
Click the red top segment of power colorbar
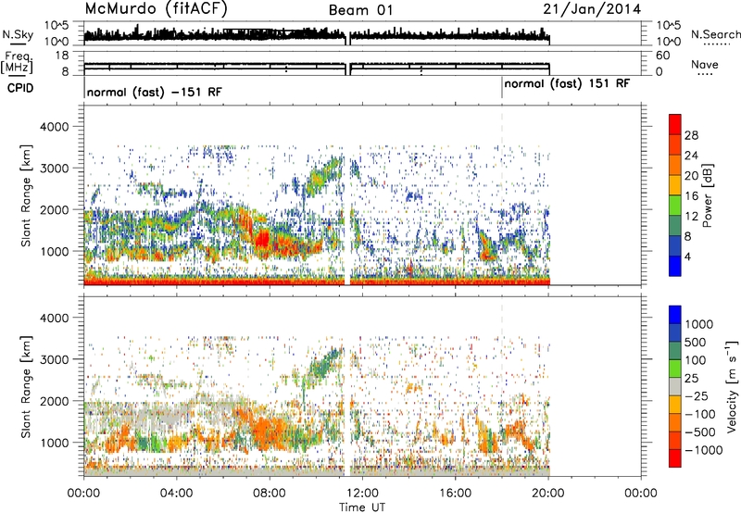(675, 124)
